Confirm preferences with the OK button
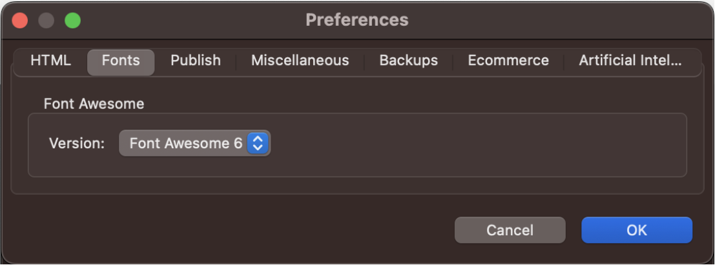The width and height of the screenshot is (715, 265). point(636,230)
